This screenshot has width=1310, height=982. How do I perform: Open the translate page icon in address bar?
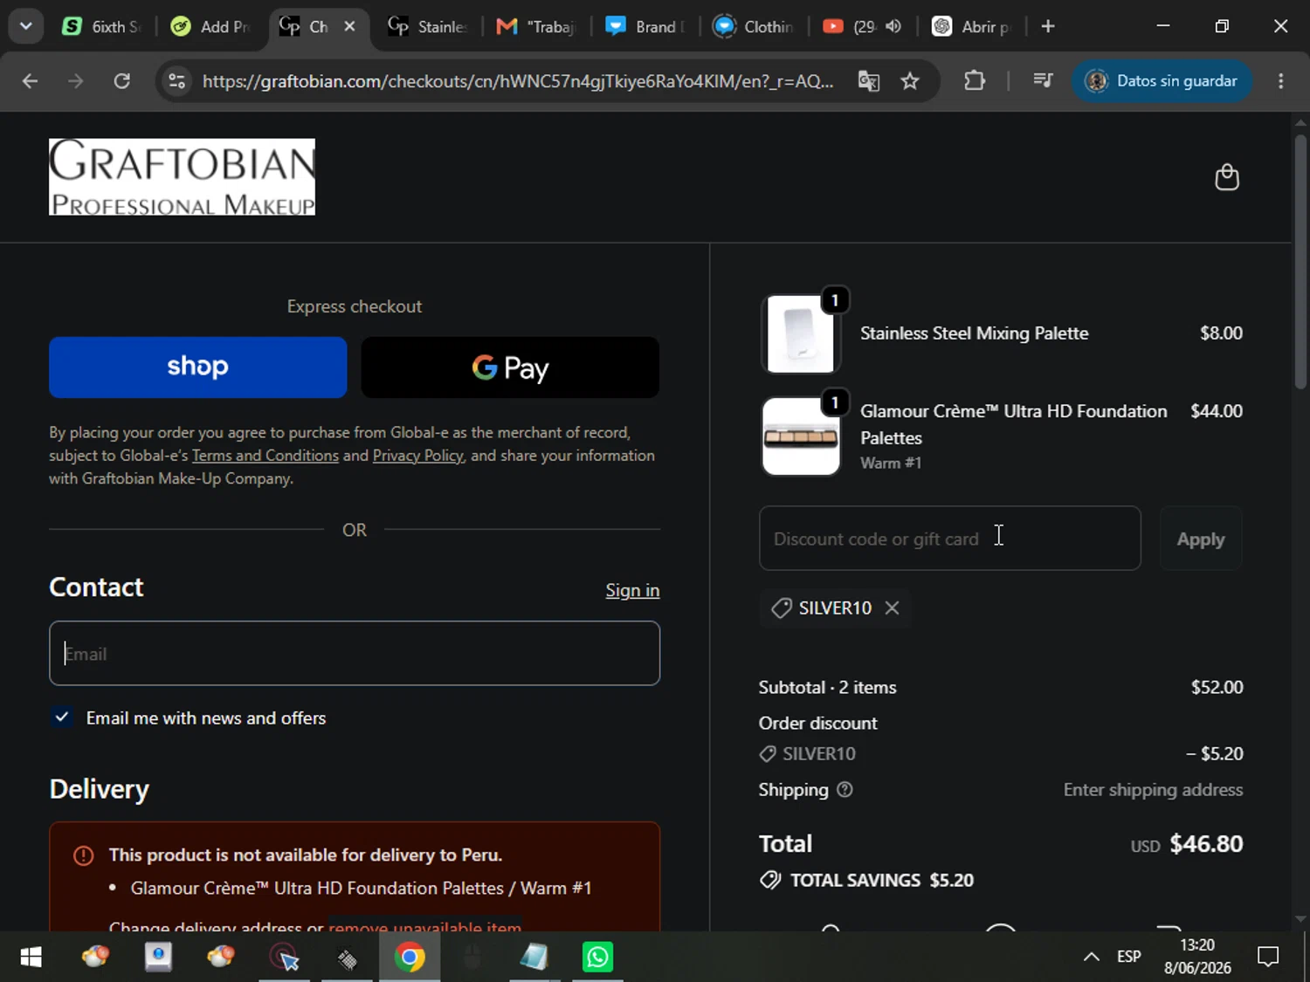pos(869,81)
